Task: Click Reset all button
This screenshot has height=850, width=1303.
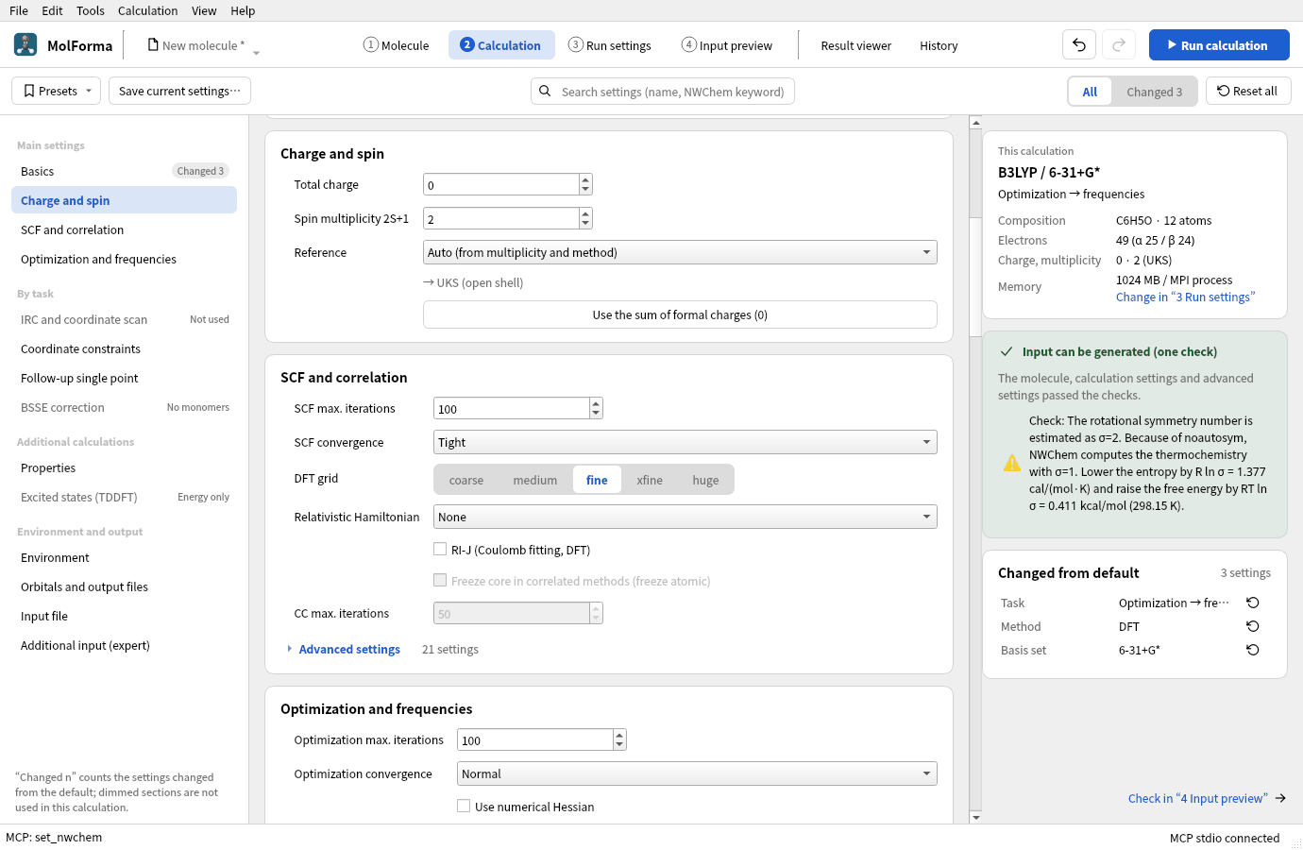Action: [1248, 91]
